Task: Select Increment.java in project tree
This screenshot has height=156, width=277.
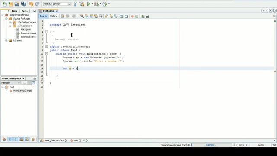Action: 29,33
